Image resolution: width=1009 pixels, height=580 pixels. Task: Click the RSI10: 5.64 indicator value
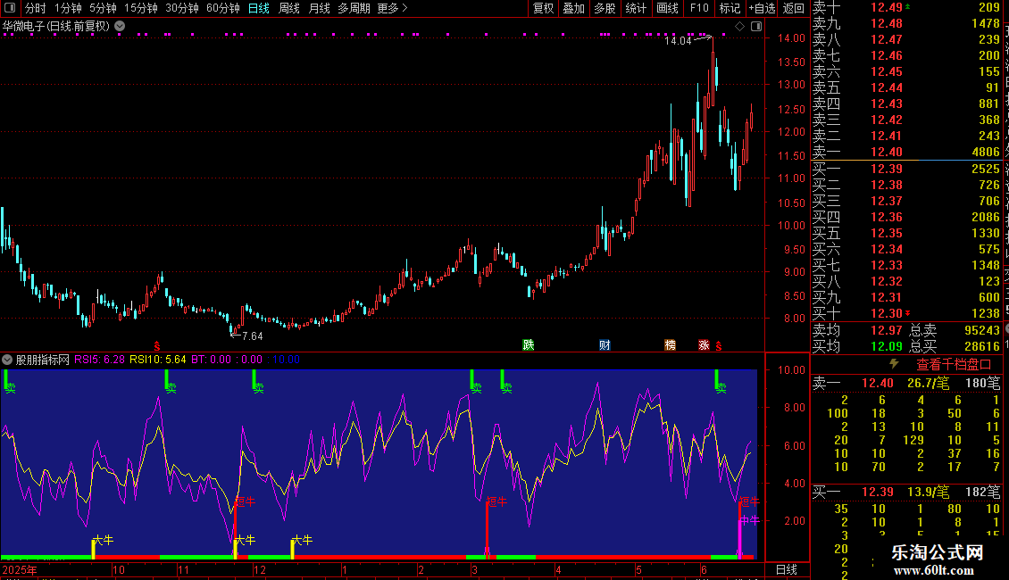point(158,360)
